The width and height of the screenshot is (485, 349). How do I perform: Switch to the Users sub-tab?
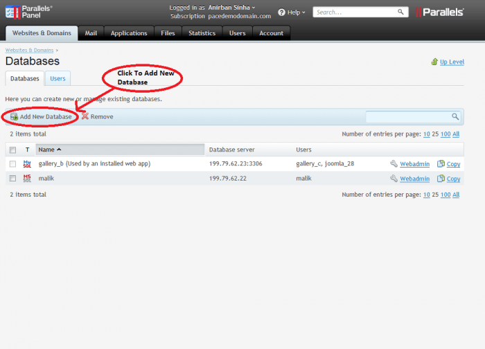58,79
